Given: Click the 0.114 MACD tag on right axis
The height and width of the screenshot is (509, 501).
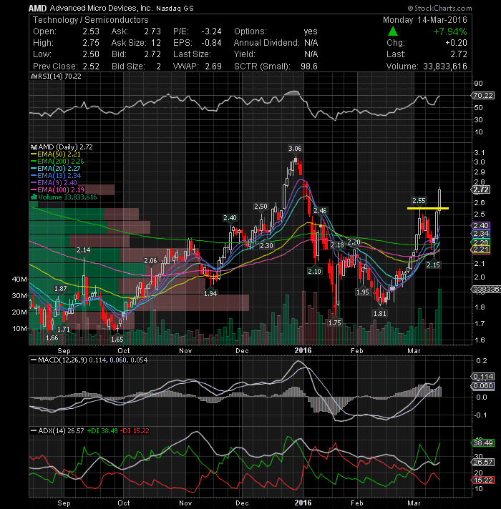Looking at the screenshot, I should coord(483,377).
